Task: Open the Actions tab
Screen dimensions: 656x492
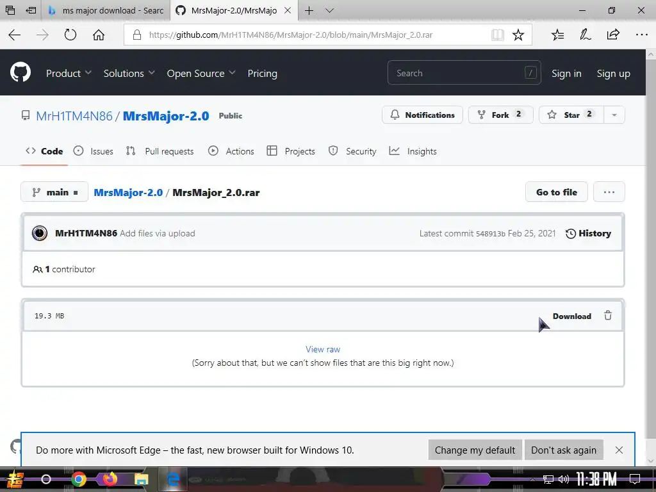Action: point(231,151)
